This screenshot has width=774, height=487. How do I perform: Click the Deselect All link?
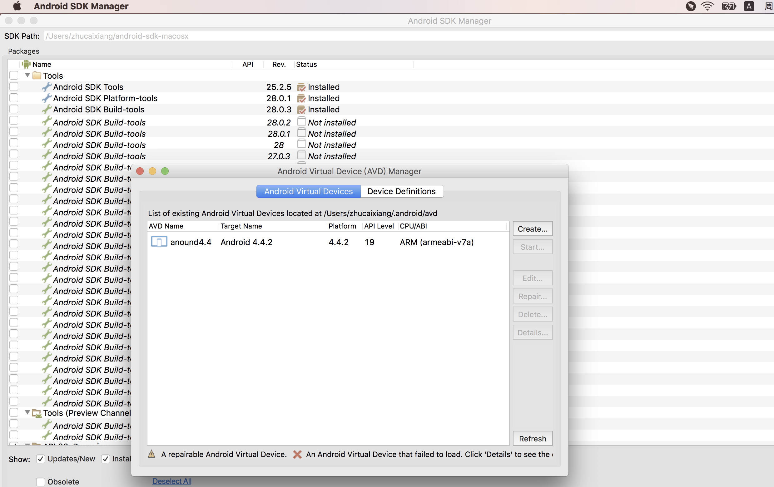tap(172, 481)
